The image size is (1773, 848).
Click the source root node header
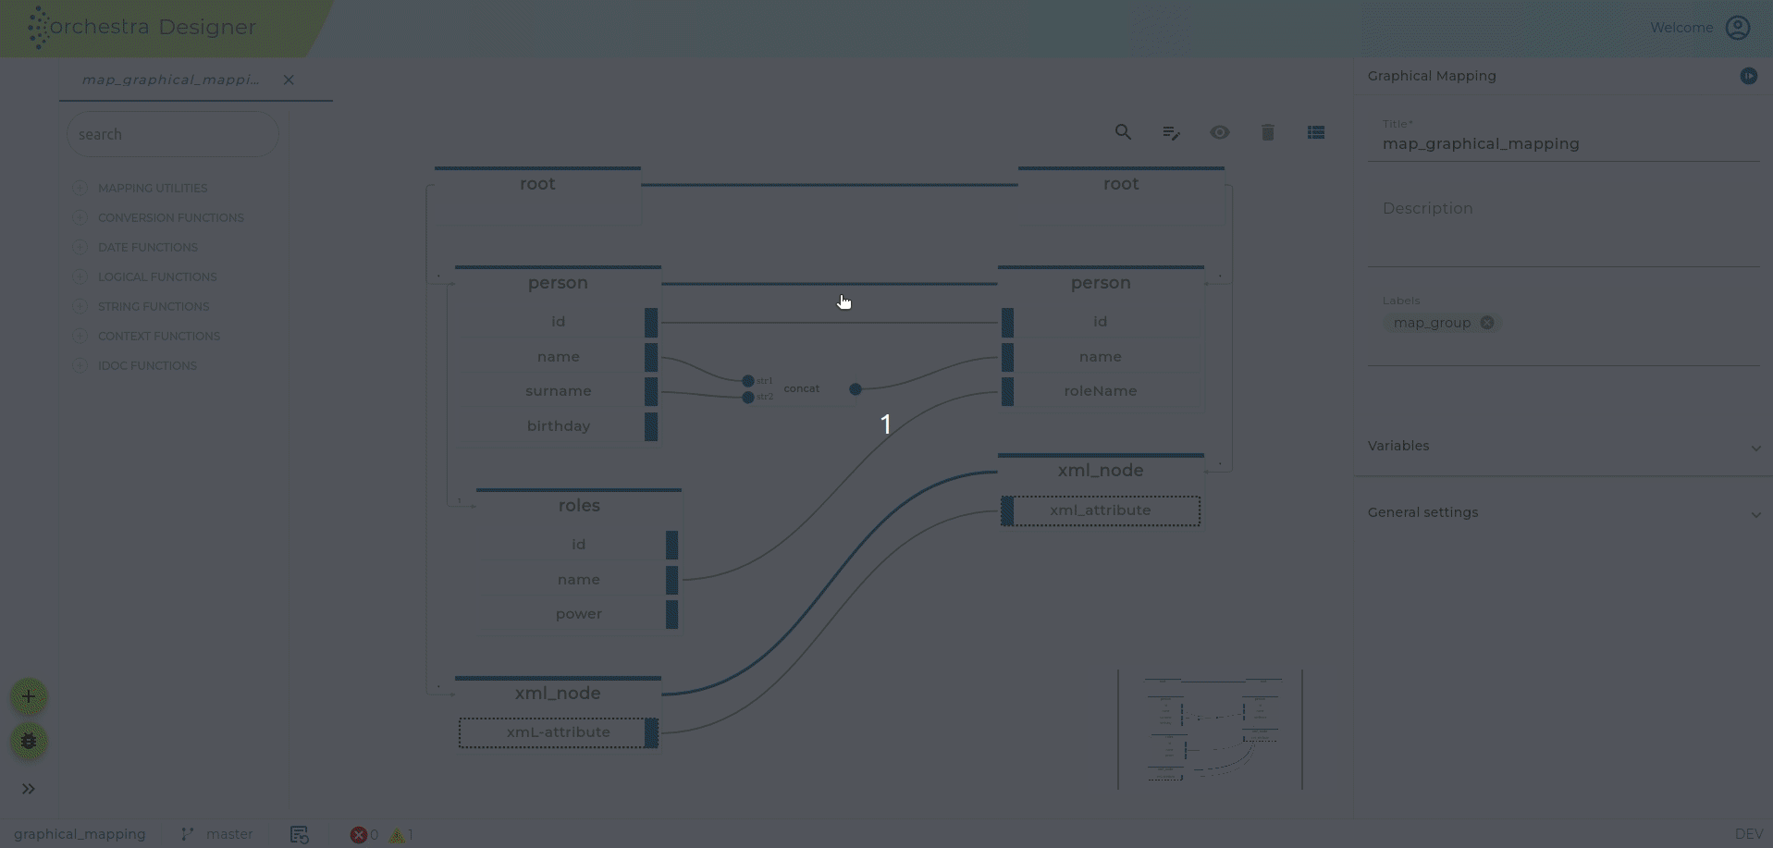coord(537,184)
